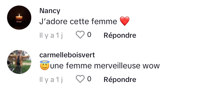
Task: Open Nancy's candle profile picture
Action: 19,18
